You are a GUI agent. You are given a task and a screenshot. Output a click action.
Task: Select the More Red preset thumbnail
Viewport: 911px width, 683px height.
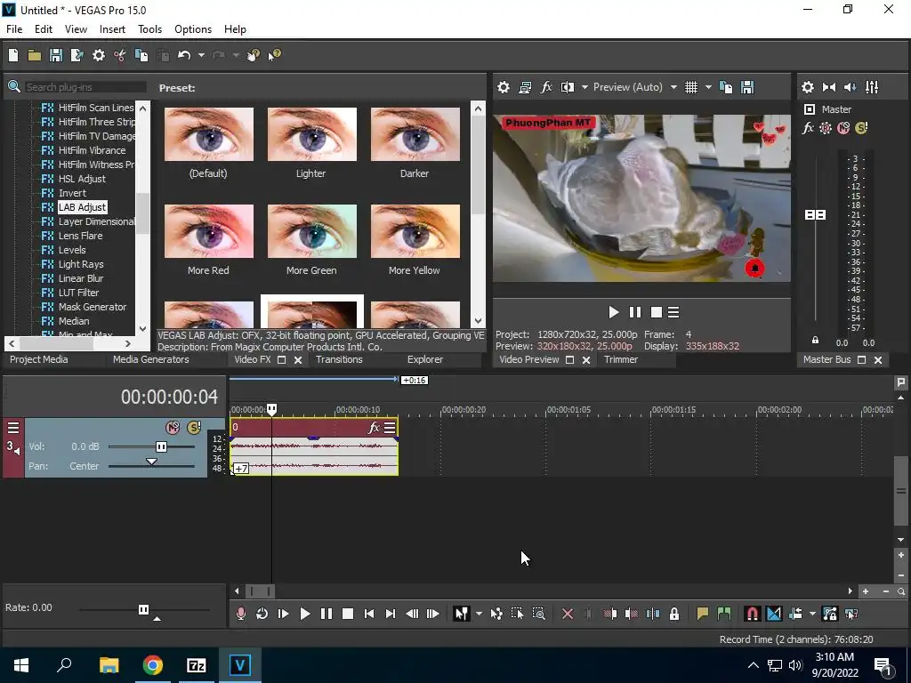(208, 231)
